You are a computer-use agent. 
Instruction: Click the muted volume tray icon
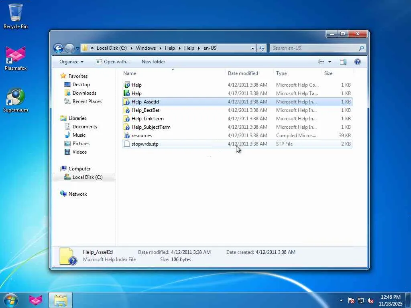coord(370,300)
